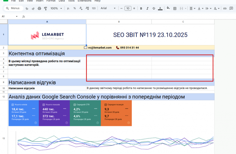Viewport: 236px width, 154px height.
Task: Click the formula bar fx icon
Action: tap(23, 17)
